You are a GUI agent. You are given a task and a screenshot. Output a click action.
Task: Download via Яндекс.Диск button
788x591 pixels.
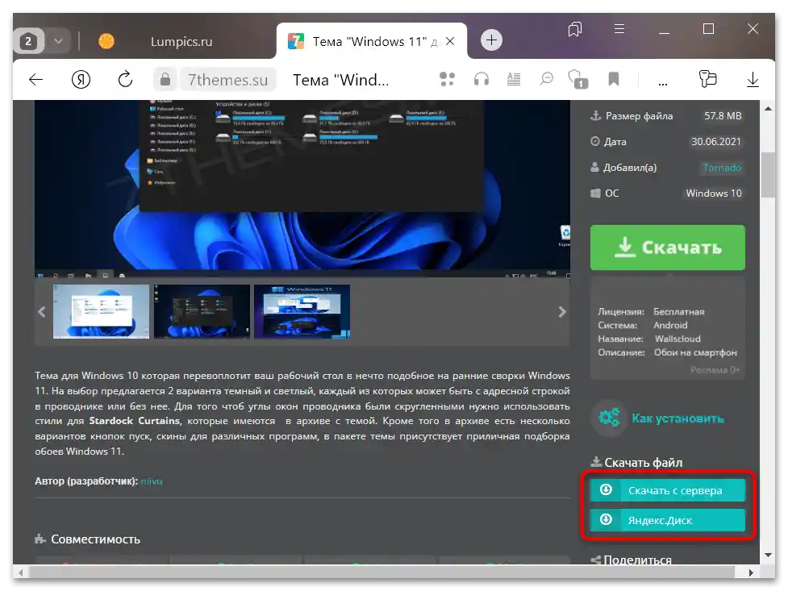[667, 520]
